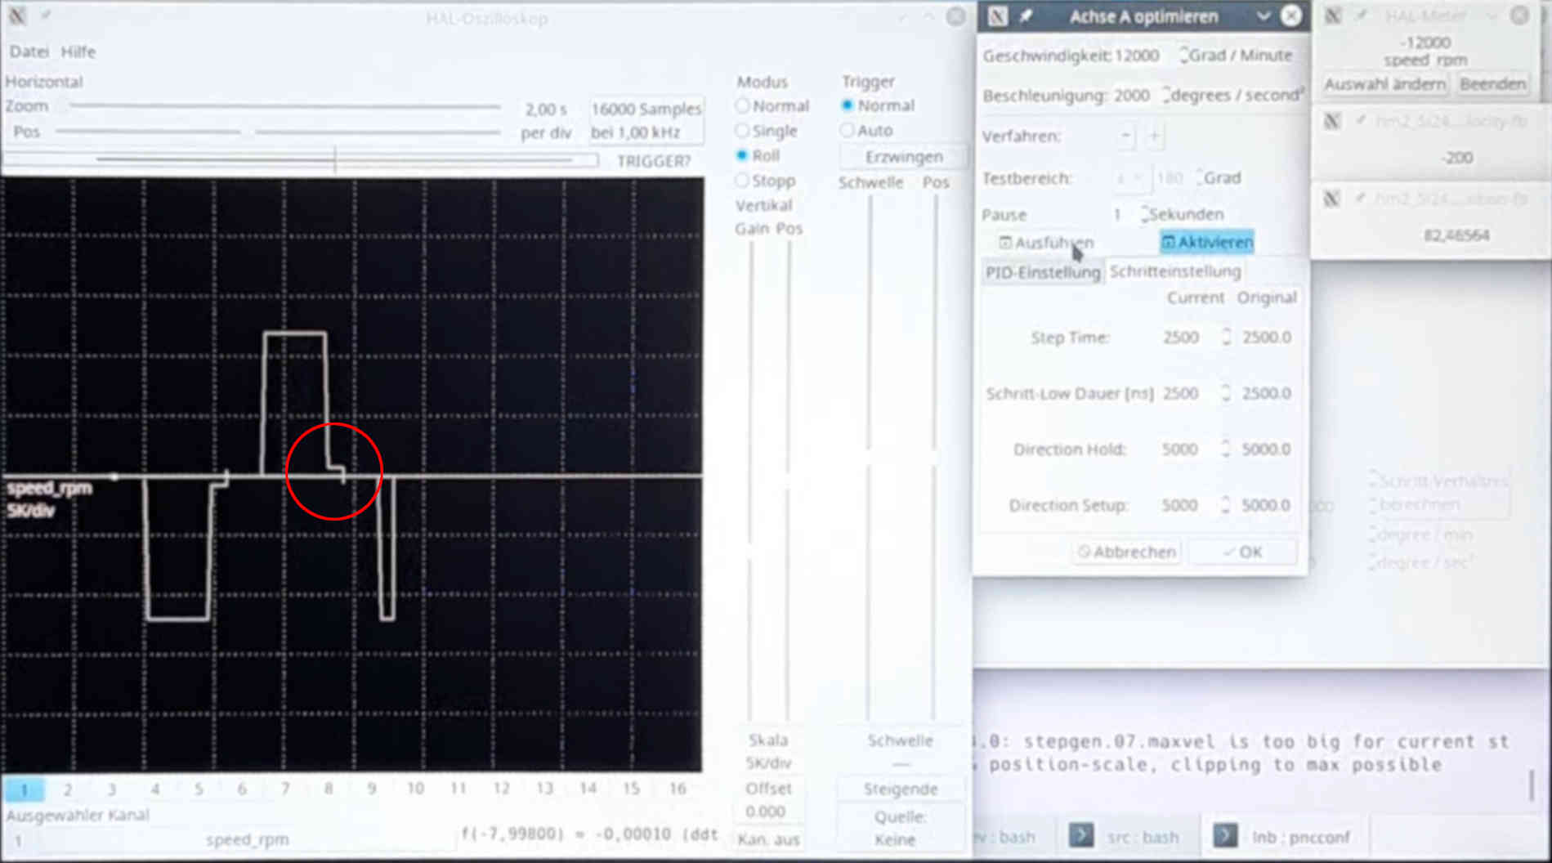Adjust the Testbereich Grad spinner

click(1200, 177)
